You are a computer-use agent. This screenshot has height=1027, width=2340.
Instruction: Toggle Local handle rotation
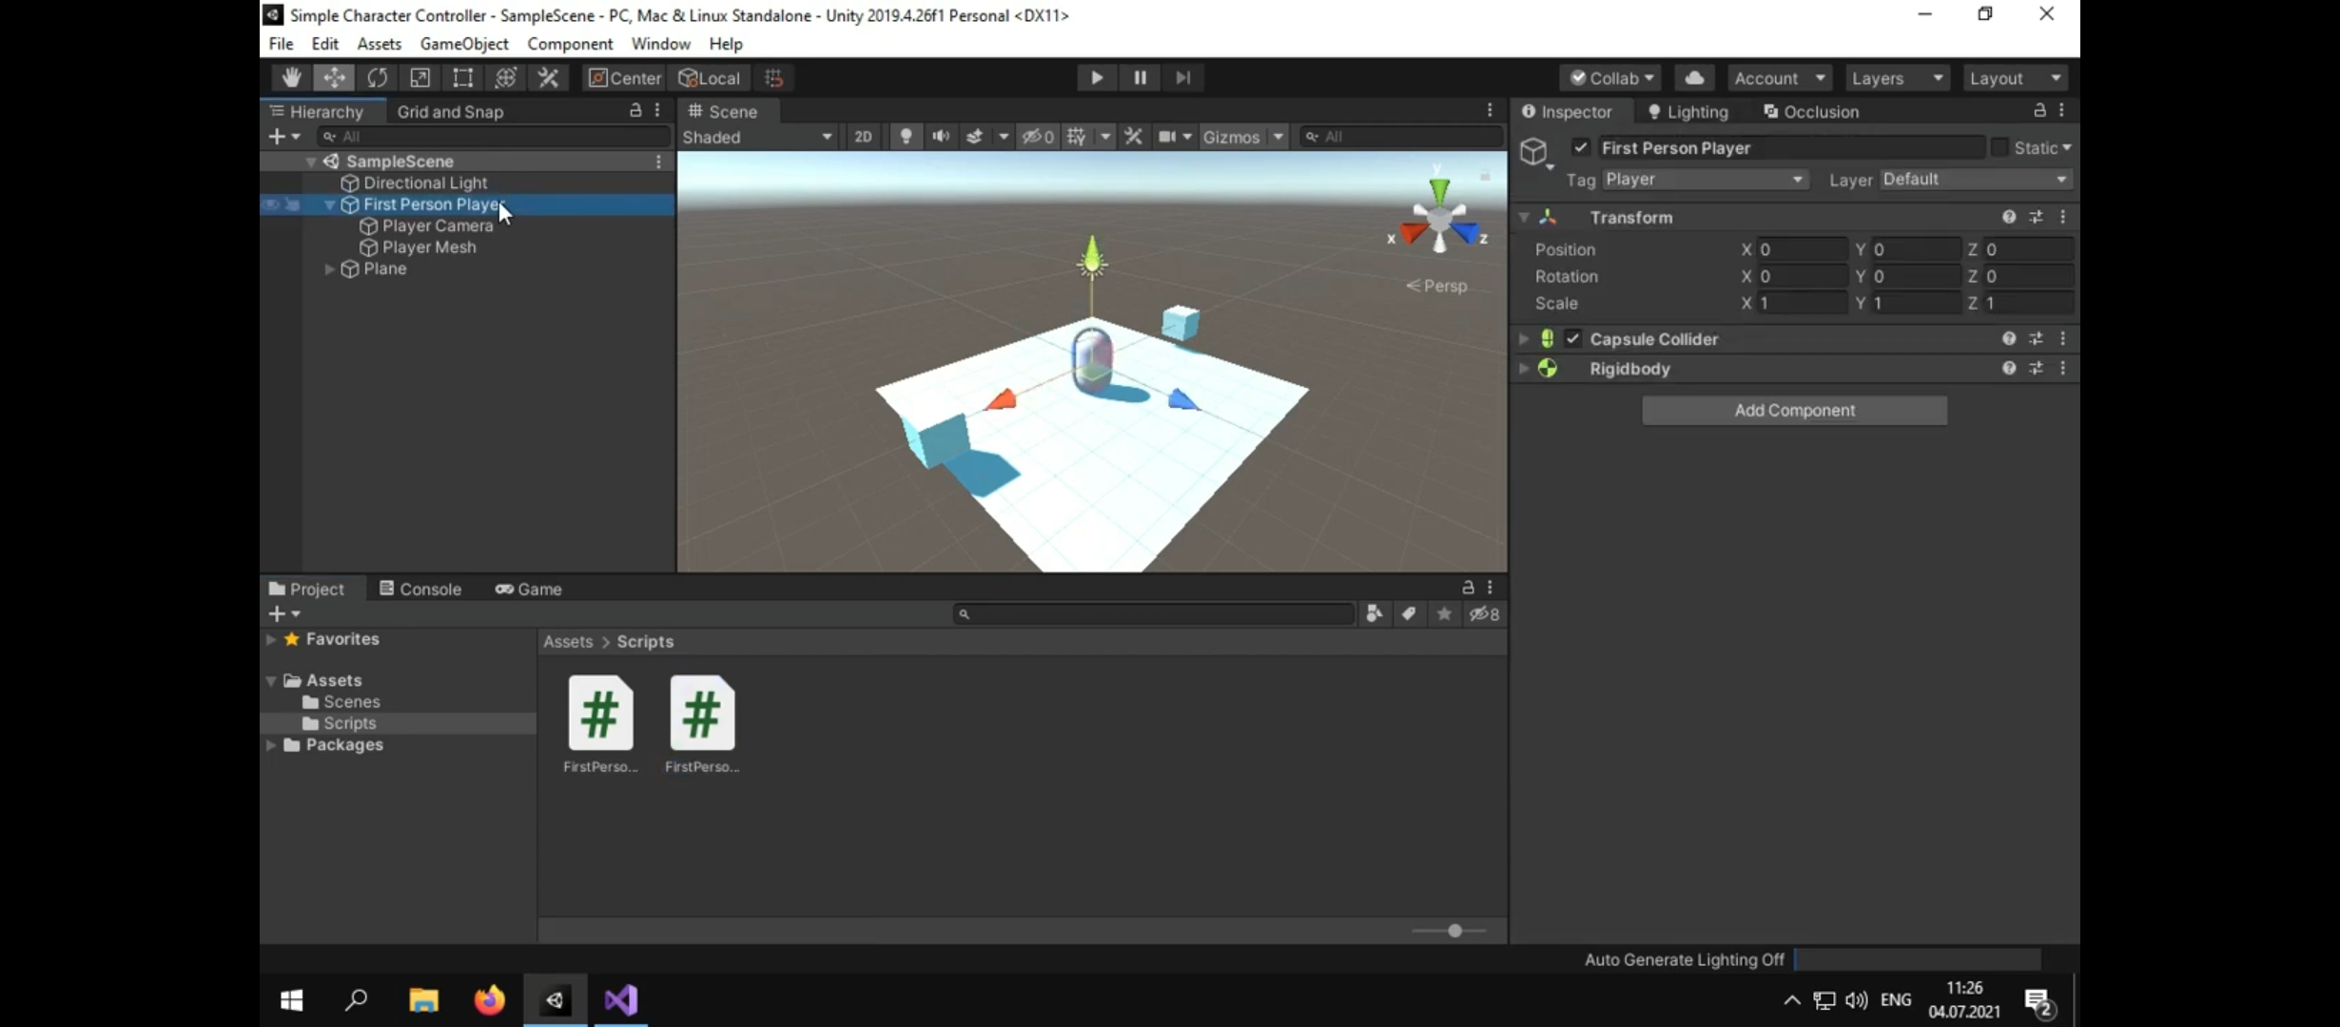point(709,78)
